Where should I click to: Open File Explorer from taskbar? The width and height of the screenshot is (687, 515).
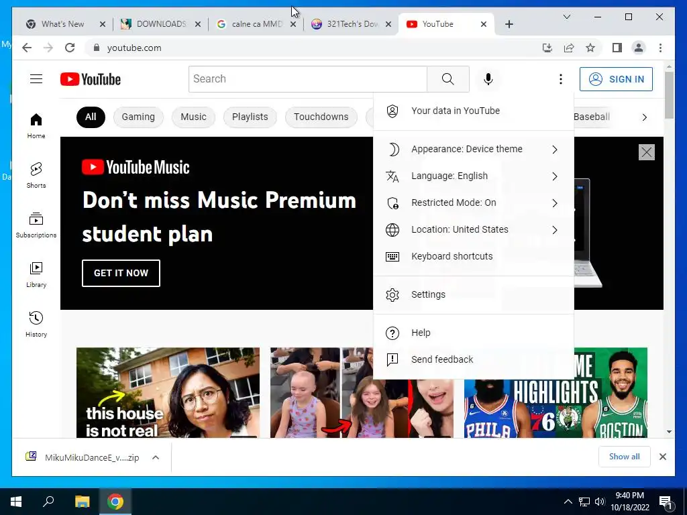click(82, 502)
